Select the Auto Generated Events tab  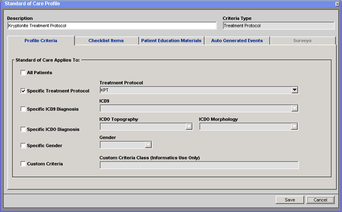237,41
